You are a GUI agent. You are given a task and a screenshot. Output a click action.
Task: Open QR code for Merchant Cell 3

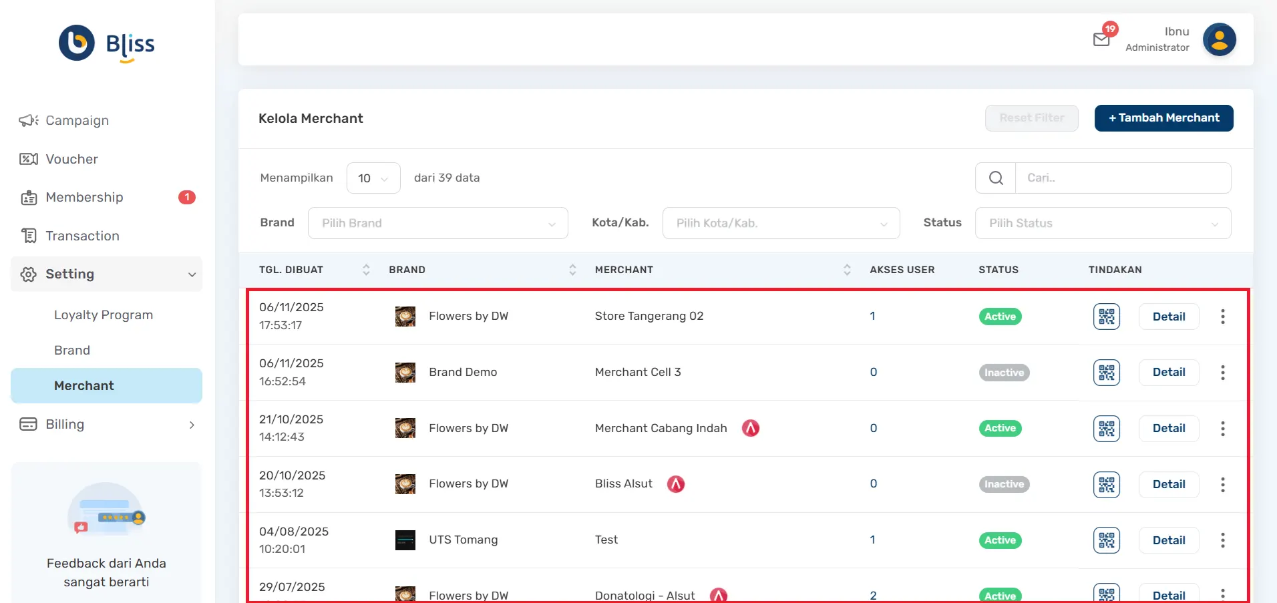point(1106,373)
